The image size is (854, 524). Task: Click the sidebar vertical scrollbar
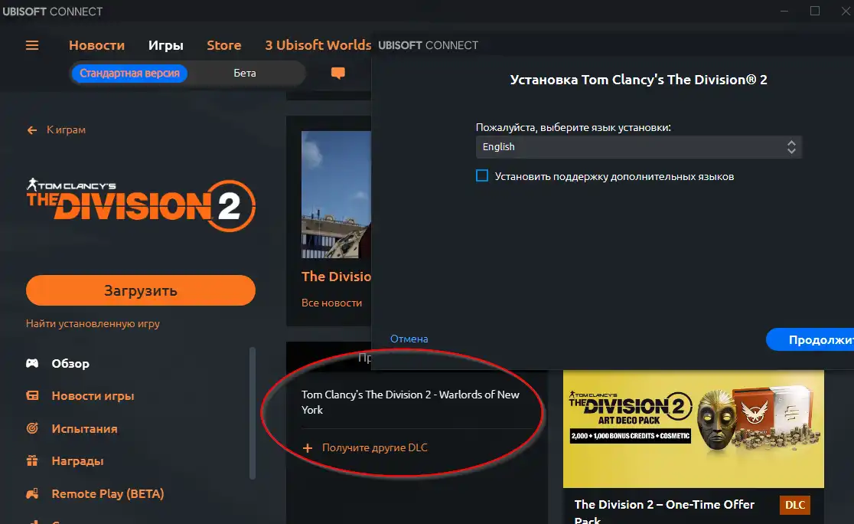[253, 414]
